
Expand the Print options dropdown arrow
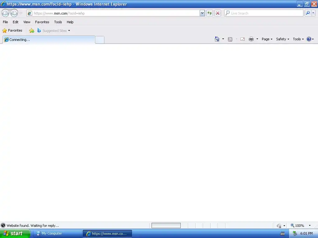click(257, 39)
